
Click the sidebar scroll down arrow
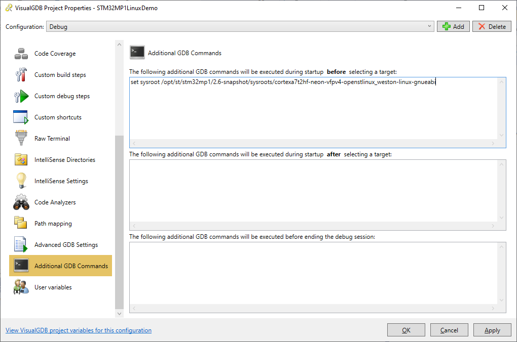point(119,314)
